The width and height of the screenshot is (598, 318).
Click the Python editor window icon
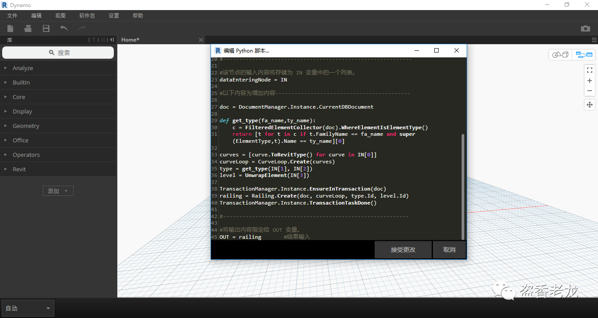coord(218,50)
